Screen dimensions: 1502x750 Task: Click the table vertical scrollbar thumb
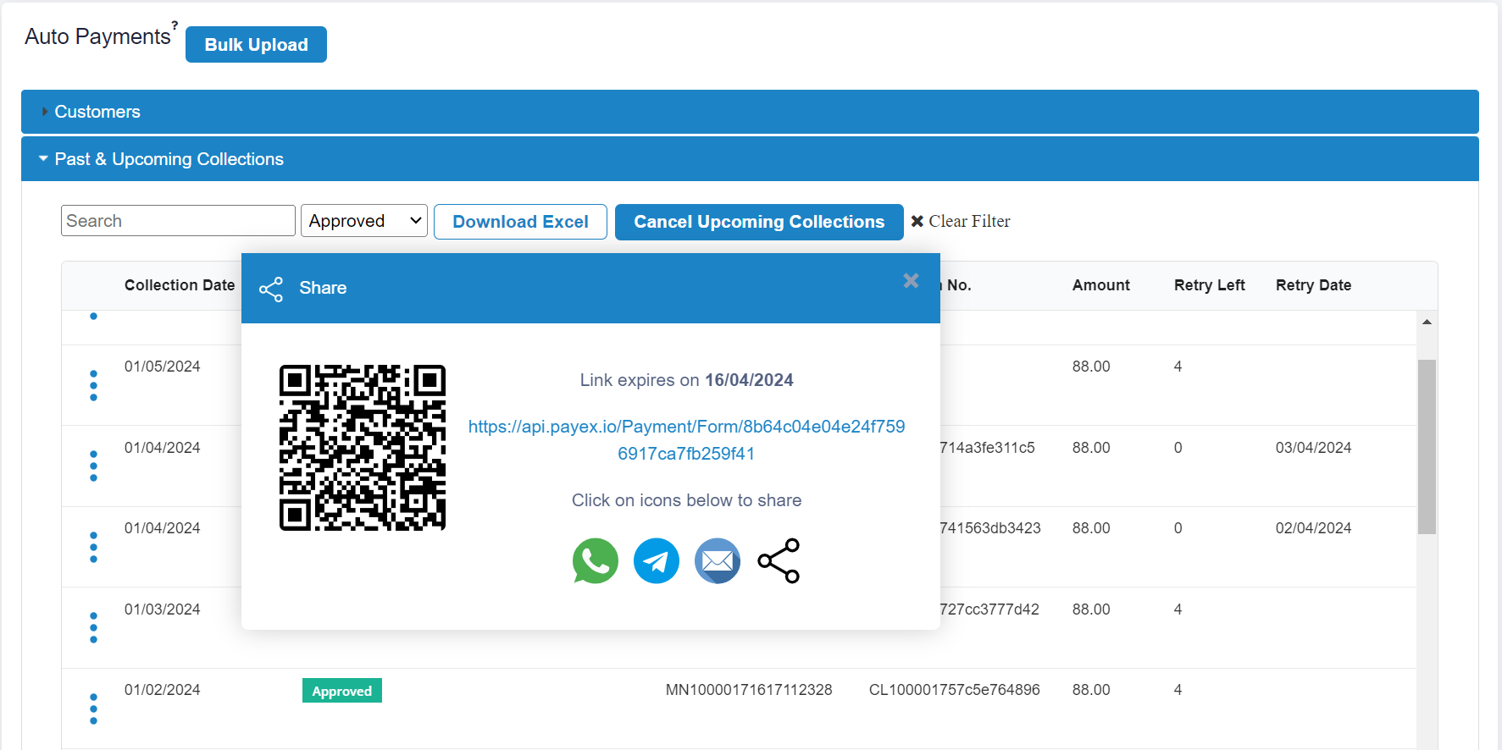[x=1427, y=446]
